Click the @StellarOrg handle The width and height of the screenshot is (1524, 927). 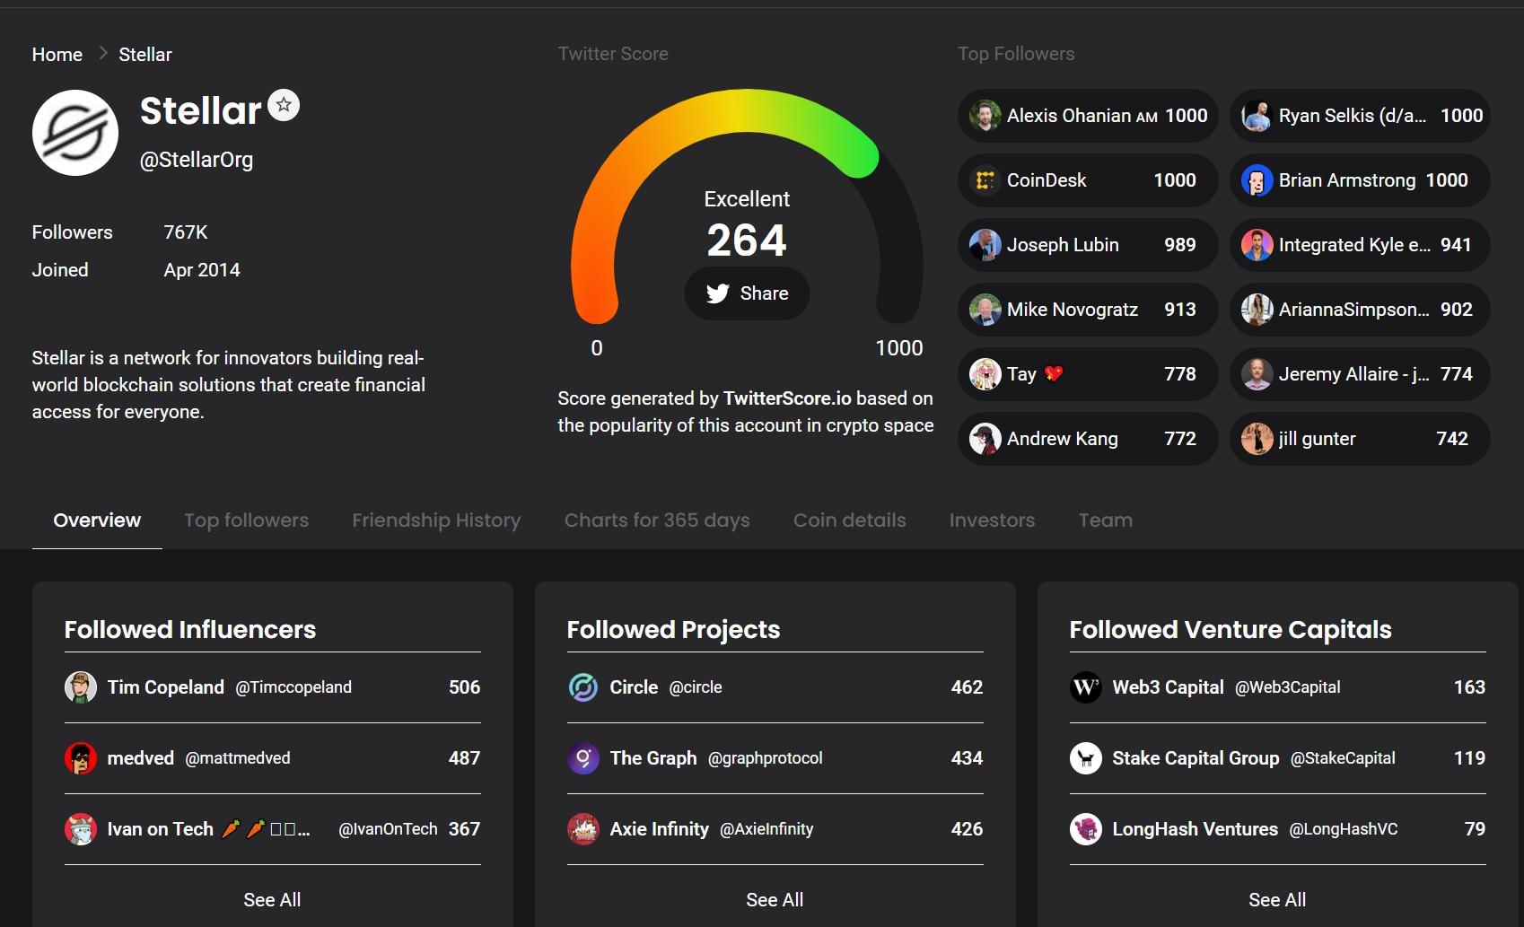197,160
